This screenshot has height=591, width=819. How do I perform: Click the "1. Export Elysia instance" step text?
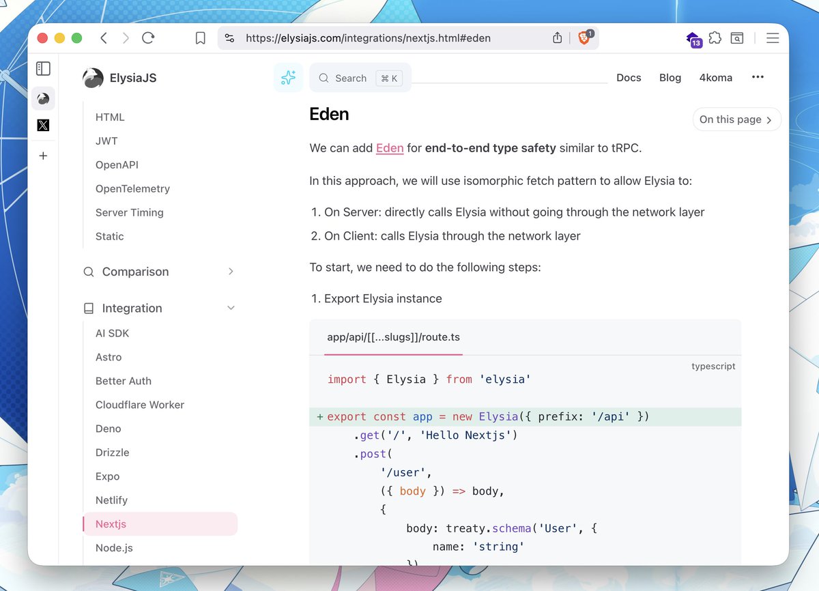pos(376,299)
